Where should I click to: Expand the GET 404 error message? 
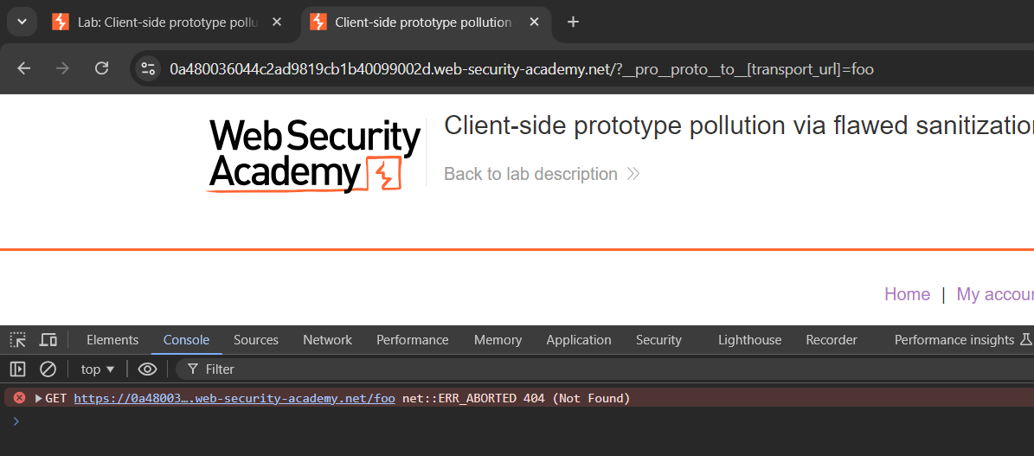click(38, 399)
